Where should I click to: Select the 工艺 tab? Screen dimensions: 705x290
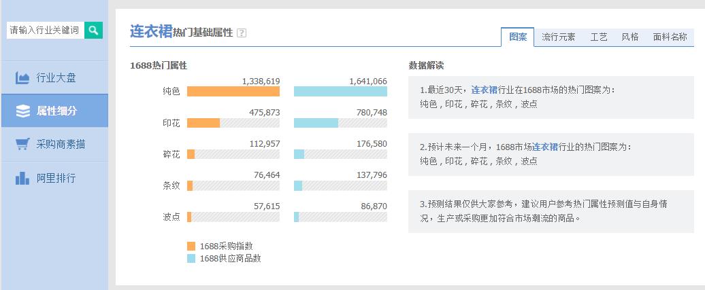598,37
